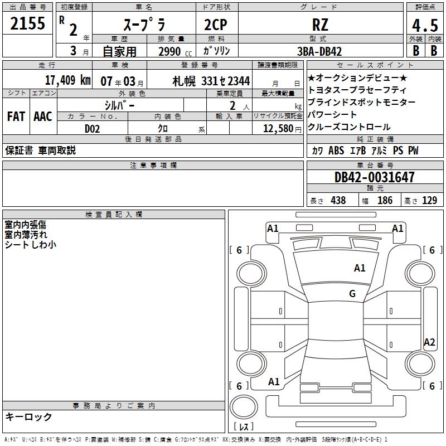Viewport: 446px width, 446px height.
Task: Select the air conditioner value AAC
Action: click(43, 117)
